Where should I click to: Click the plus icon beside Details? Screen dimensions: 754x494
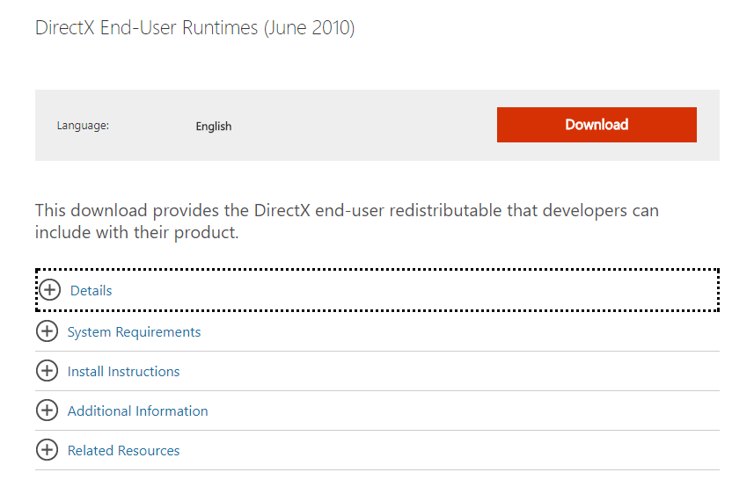point(49,290)
